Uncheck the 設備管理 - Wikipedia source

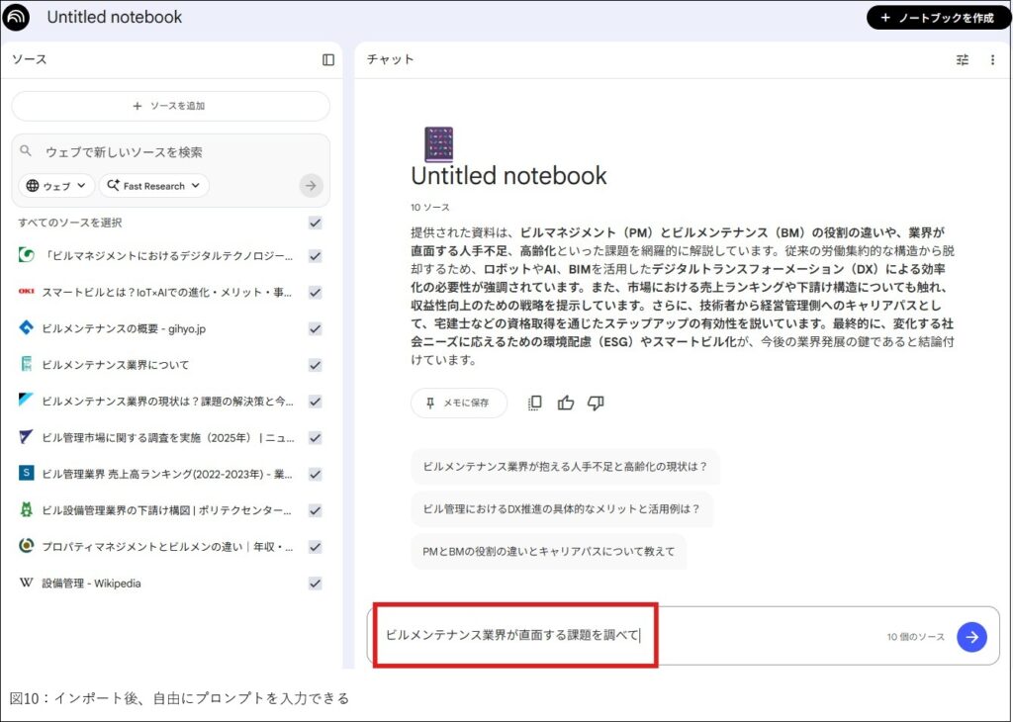(x=315, y=584)
